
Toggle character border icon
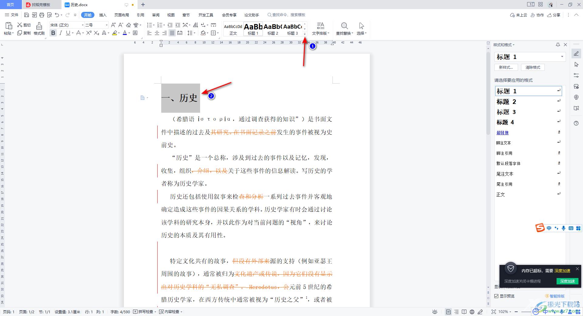pyautogui.click(x=135, y=33)
